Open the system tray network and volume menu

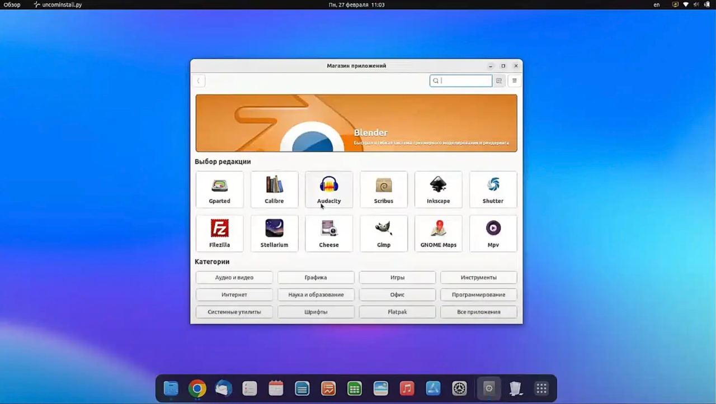pyautogui.click(x=691, y=4)
